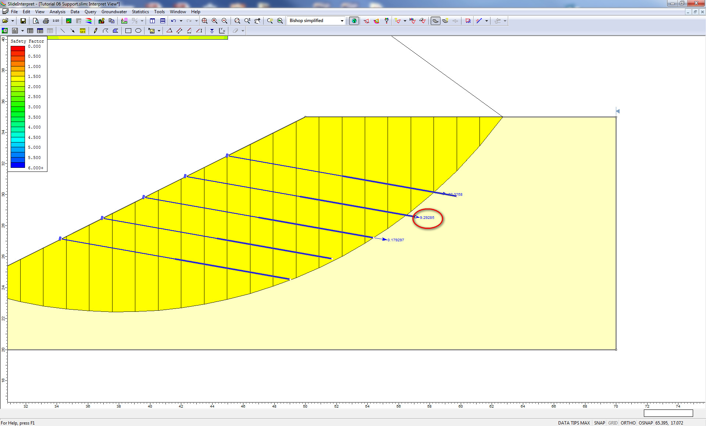706x426 pixels.
Task: Select the pan hand tool
Action: coord(257,21)
